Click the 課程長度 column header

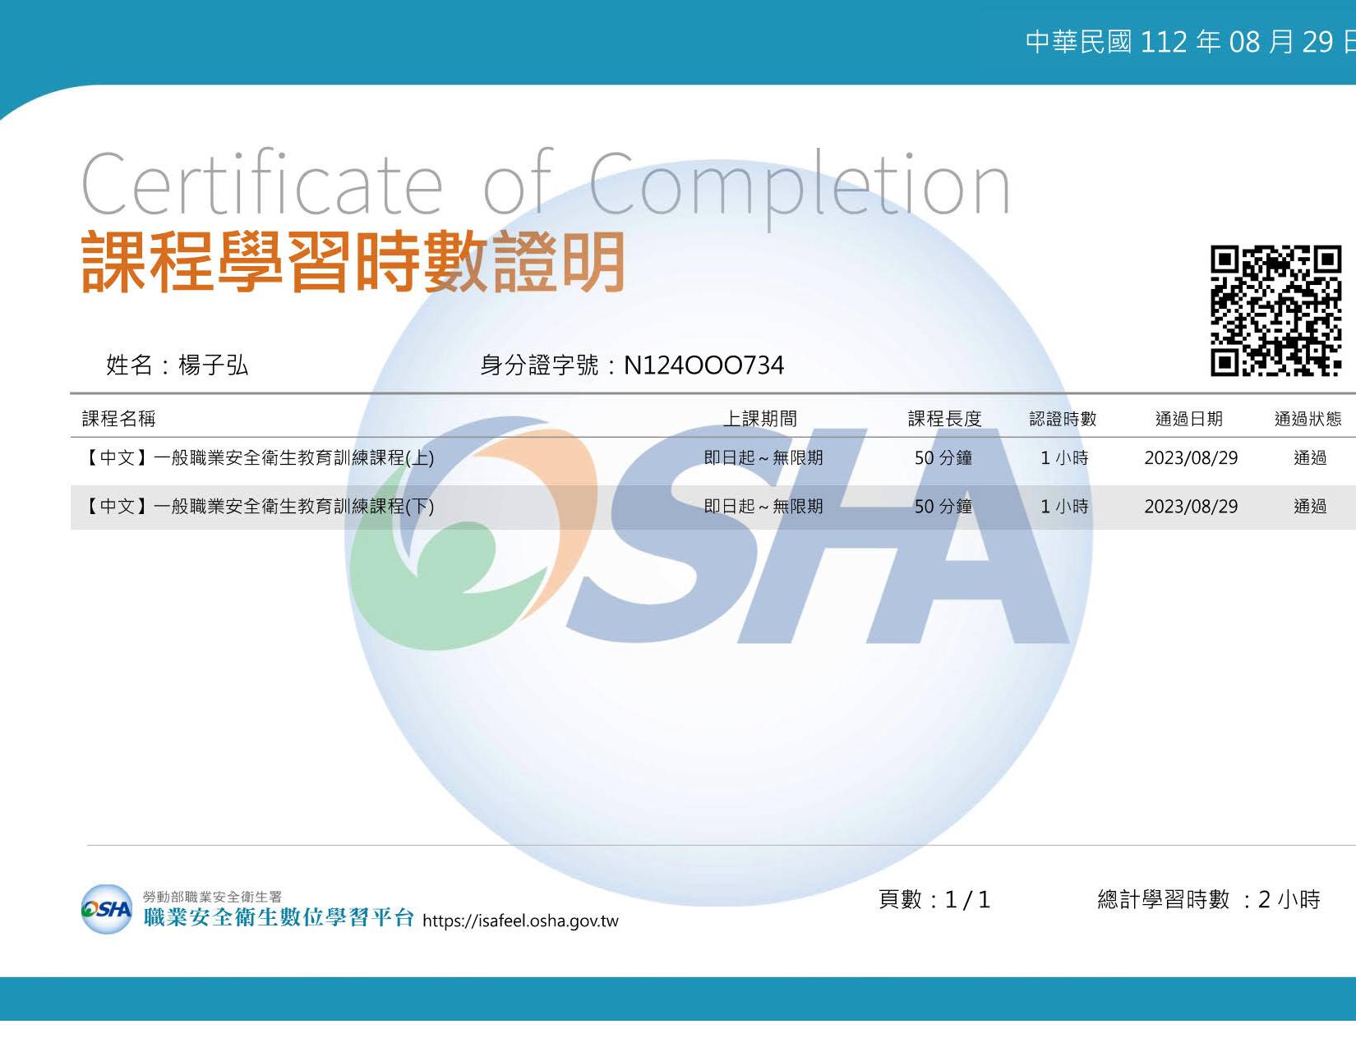pyautogui.click(x=944, y=419)
